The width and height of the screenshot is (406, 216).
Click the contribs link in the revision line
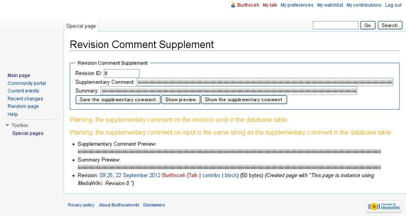click(x=211, y=175)
